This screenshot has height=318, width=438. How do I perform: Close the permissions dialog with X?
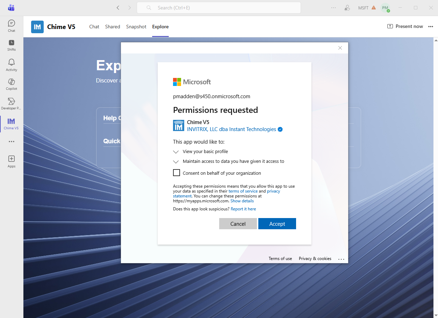pos(340,48)
